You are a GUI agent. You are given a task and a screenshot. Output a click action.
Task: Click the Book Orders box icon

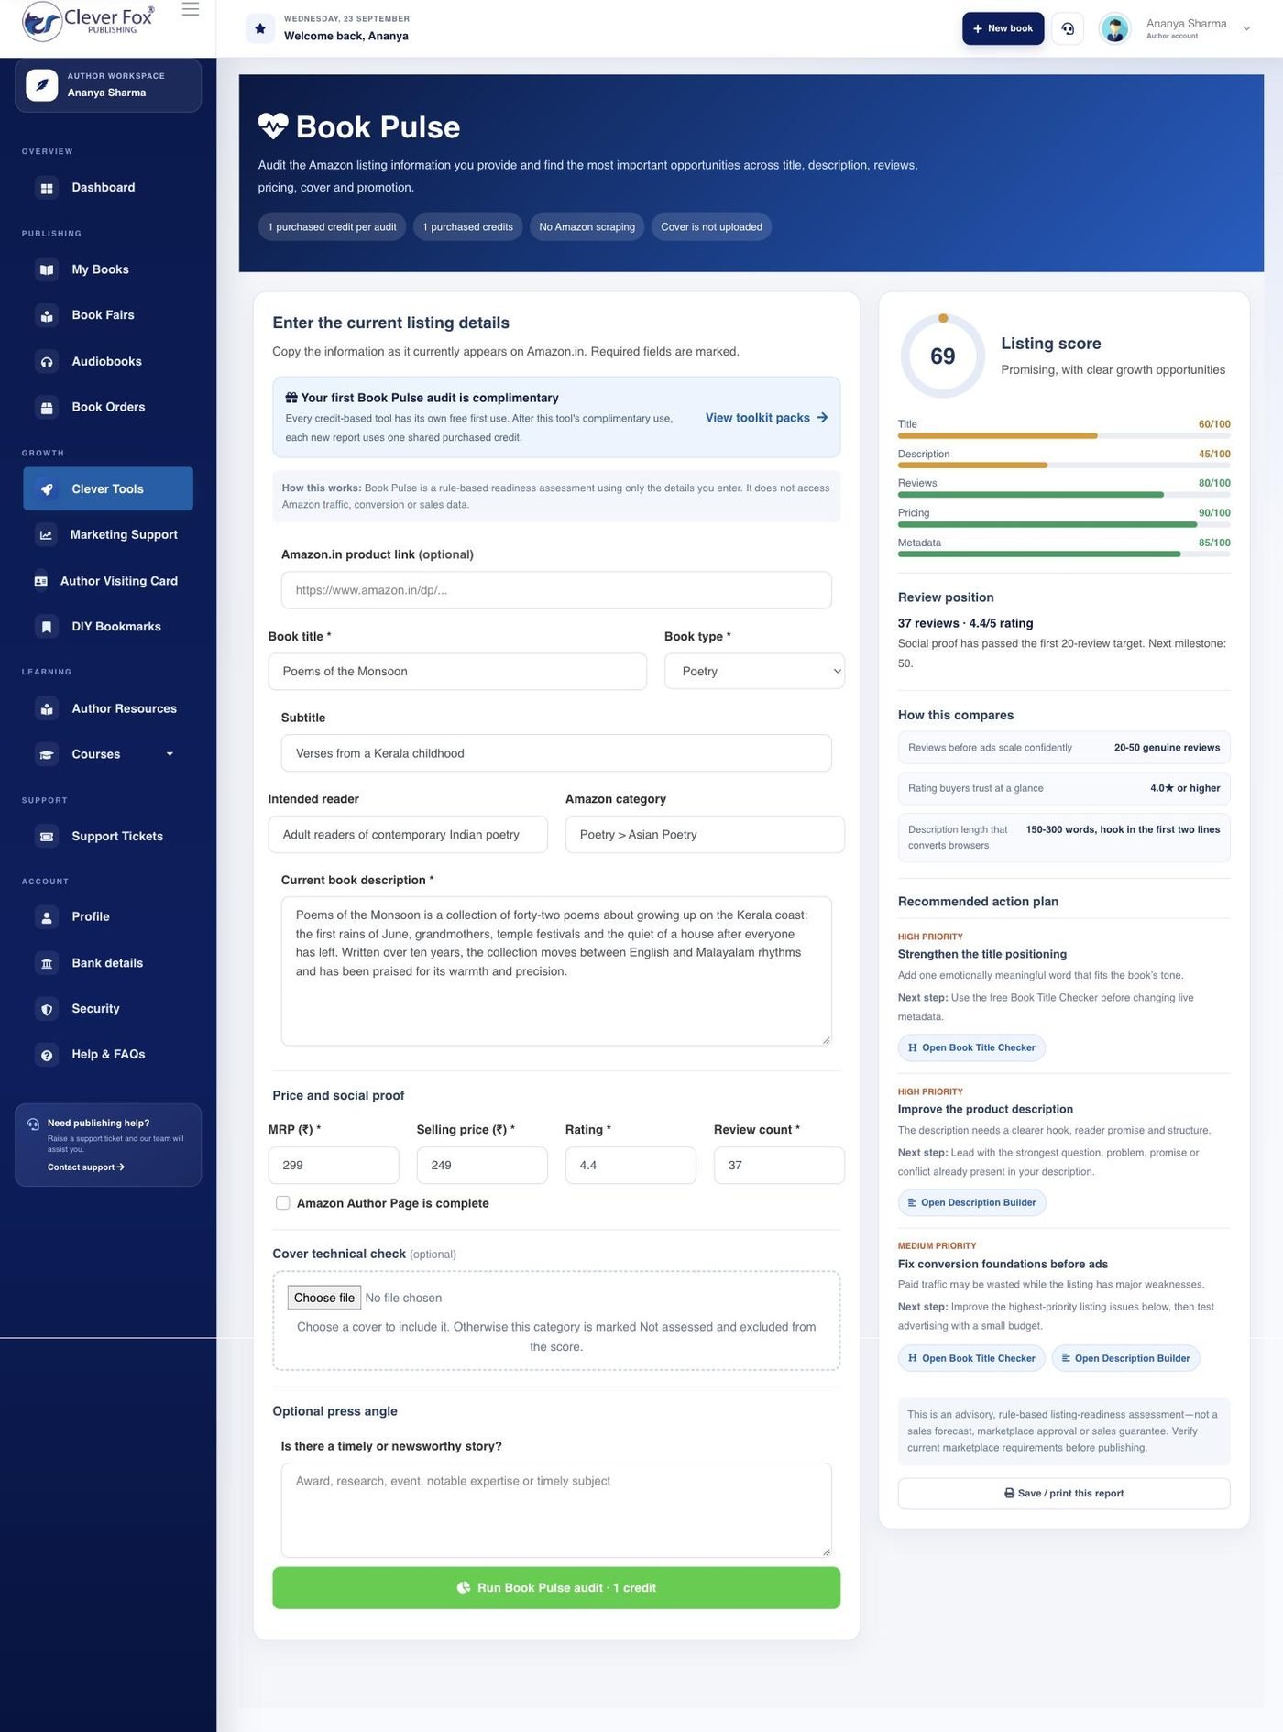pos(47,408)
